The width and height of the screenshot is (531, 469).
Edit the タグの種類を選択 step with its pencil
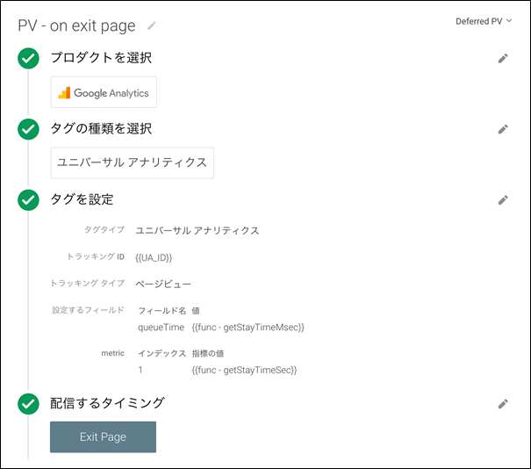[x=503, y=129]
